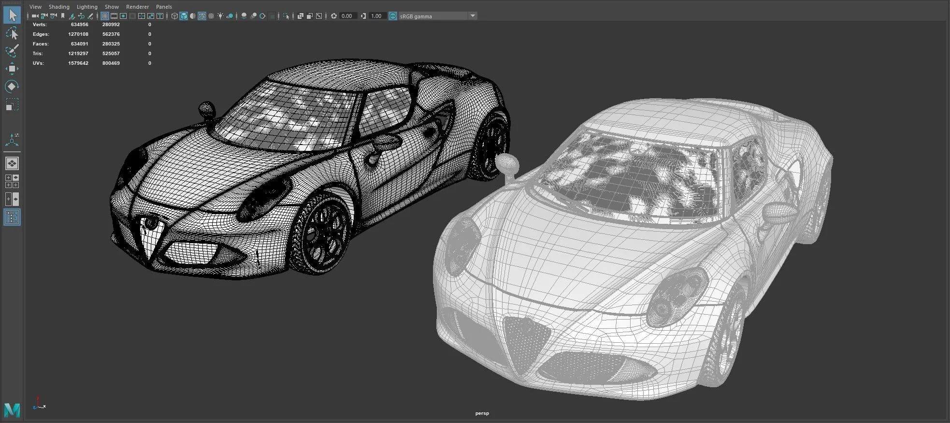Click the Show Manipulator tool icon
The height and width of the screenshot is (423, 950).
(12, 140)
